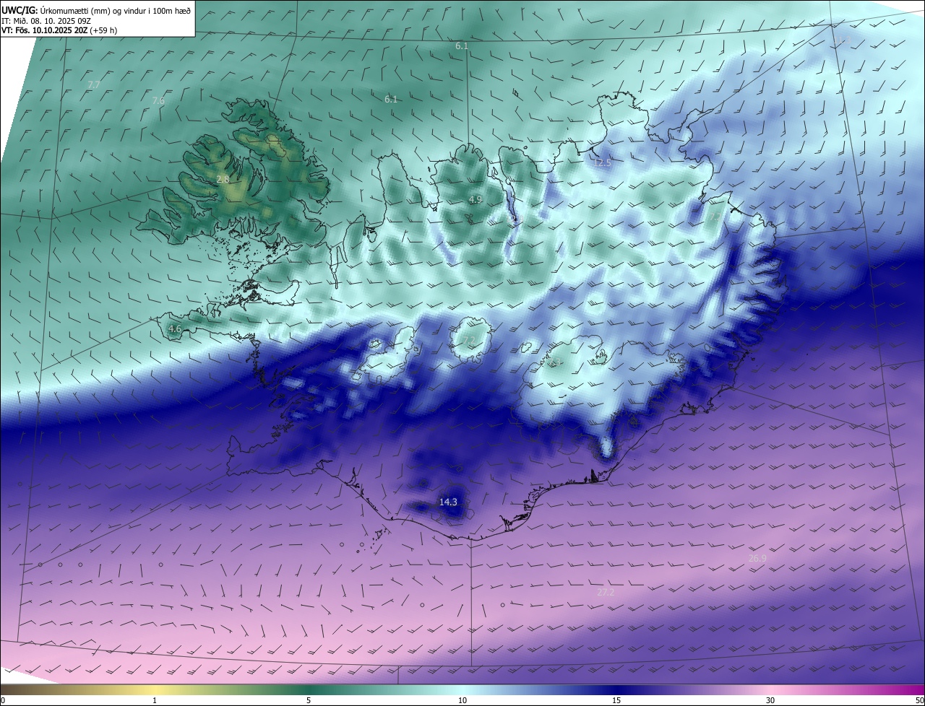Click the colorbar tick label "1"

[155, 700]
